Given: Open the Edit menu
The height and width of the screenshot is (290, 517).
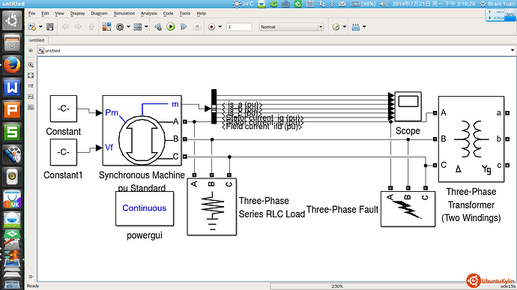Looking at the screenshot, I should tap(45, 13).
